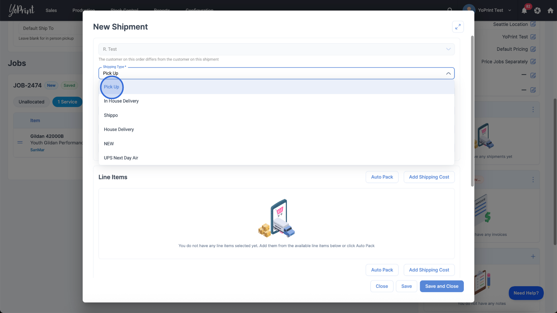The height and width of the screenshot is (313, 557).
Task: Expand the YoPrint Test user menu
Action: tap(509, 10)
